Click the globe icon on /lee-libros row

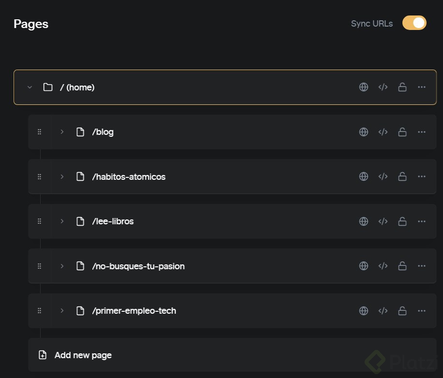pos(363,221)
